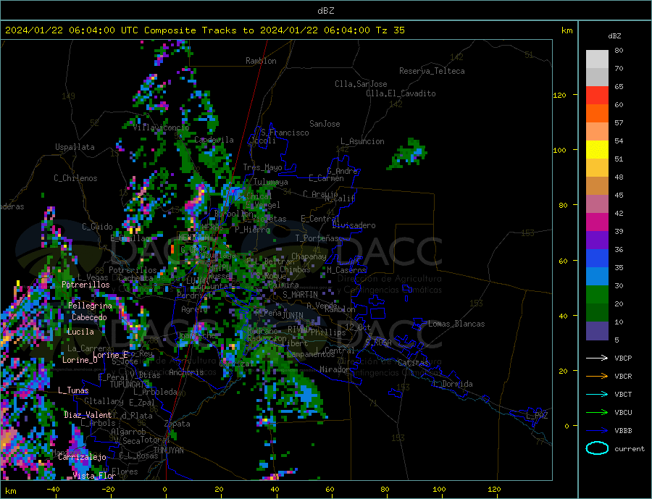Click the Uspallata map label
Screen dimensions: 652x499
coord(75,147)
